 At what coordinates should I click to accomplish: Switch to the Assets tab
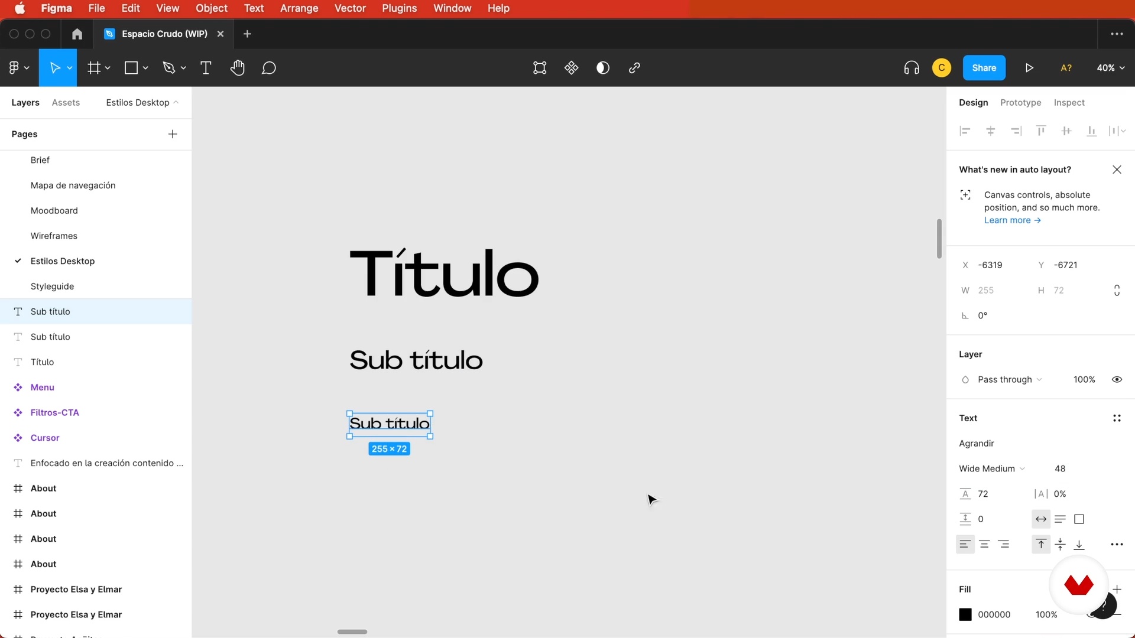pyautogui.click(x=66, y=103)
